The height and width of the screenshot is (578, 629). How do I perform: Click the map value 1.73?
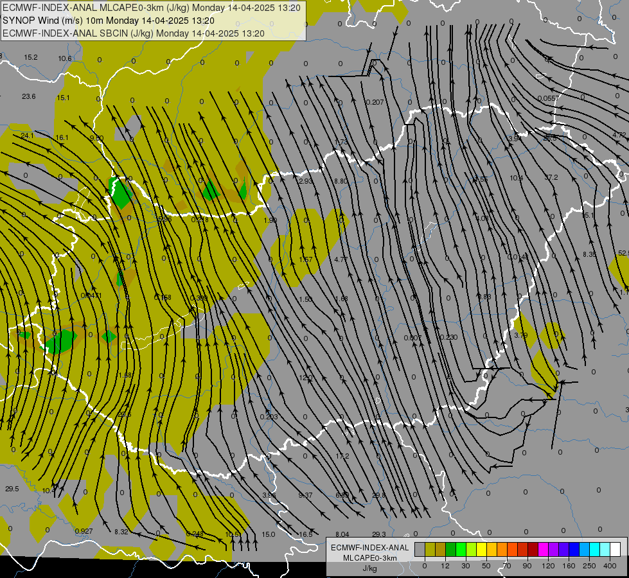(341, 142)
